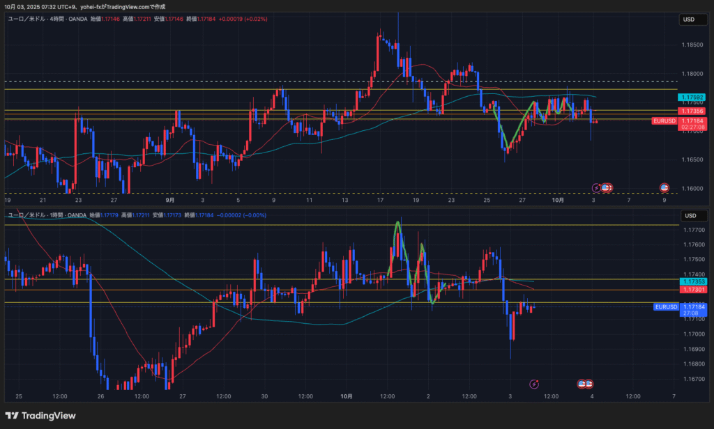Click the red EURUSD price label on upper chart
The width and height of the screenshot is (714, 429).
[665, 120]
